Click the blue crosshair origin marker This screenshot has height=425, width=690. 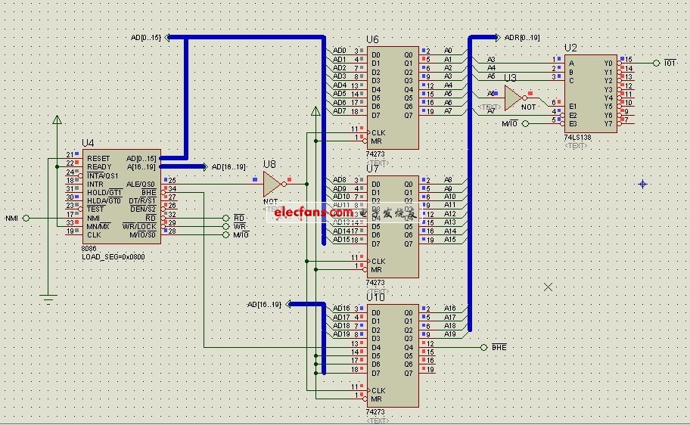click(642, 183)
